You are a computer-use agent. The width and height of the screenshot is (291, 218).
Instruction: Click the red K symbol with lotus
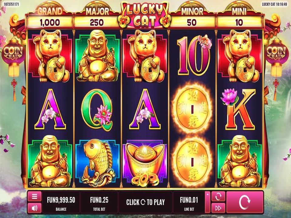tap(239, 109)
